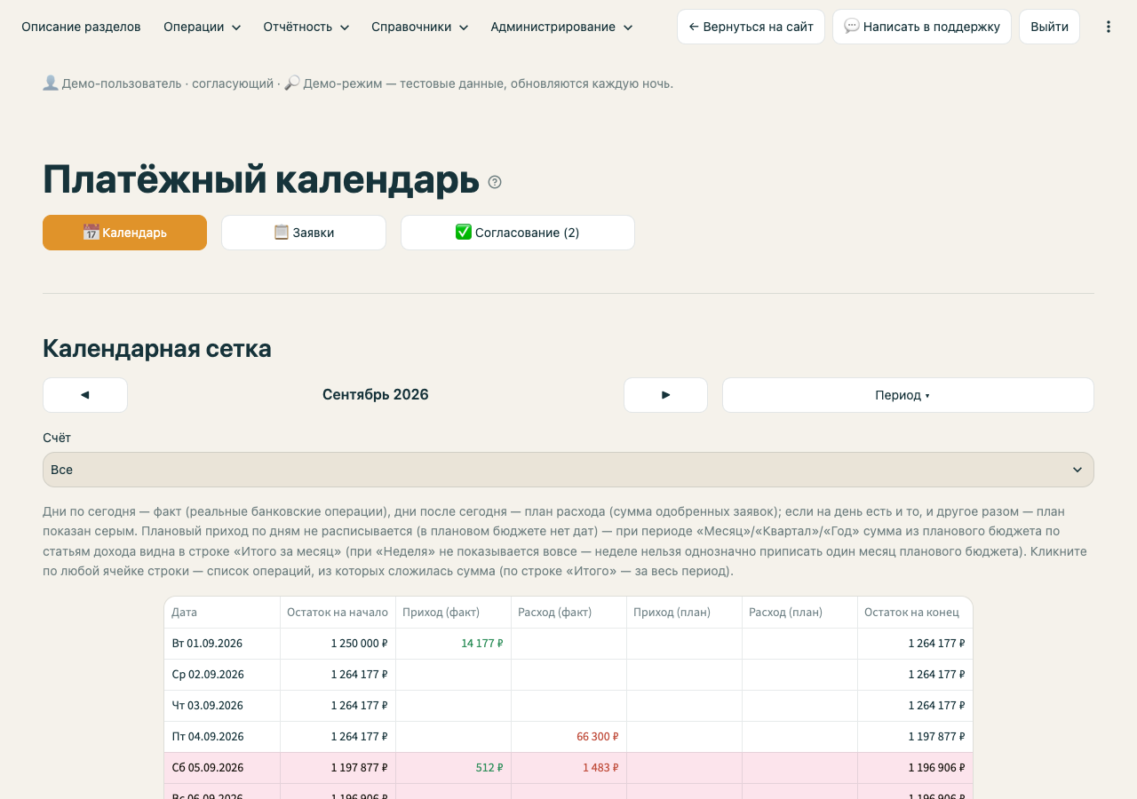Expand the Операции menu
Screen dimensions: 1137x799
pos(203,27)
